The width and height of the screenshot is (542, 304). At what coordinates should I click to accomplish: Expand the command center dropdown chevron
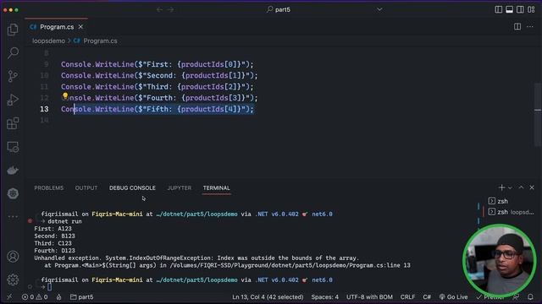pos(379,9)
